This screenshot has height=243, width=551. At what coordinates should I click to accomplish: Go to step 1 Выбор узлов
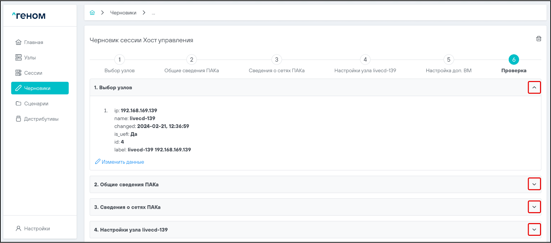click(120, 60)
